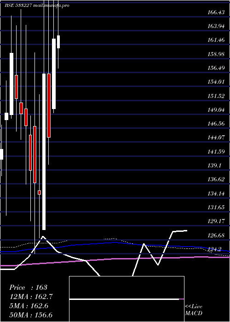Click the 124.2 price axis label
The width and height of the screenshot is (230, 322).
coord(214,249)
